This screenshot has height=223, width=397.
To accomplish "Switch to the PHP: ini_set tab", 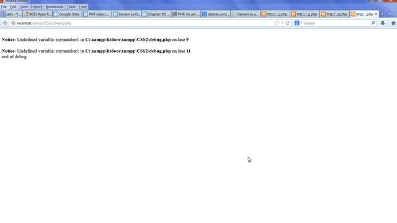I will pyautogui.click(x=186, y=14).
